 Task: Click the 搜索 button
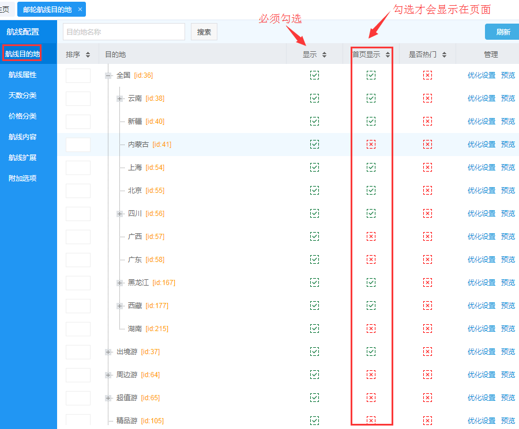pyautogui.click(x=204, y=32)
